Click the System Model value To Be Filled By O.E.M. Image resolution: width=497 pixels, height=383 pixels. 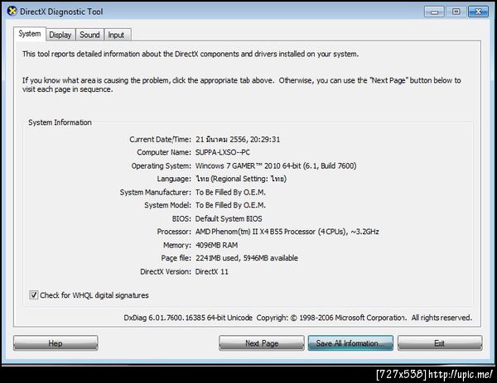[x=230, y=205]
